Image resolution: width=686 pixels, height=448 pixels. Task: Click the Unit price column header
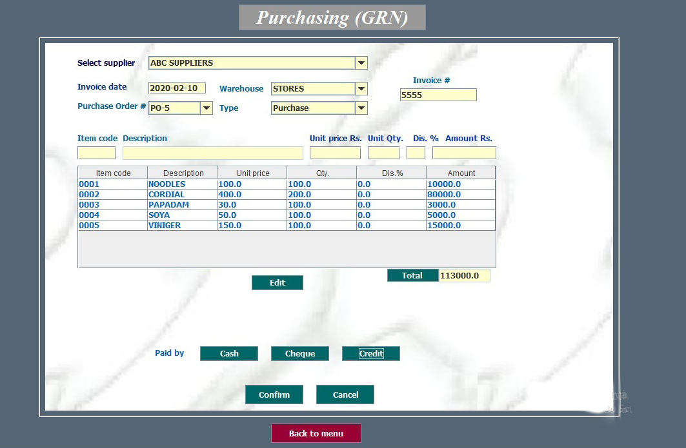coord(252,173)
